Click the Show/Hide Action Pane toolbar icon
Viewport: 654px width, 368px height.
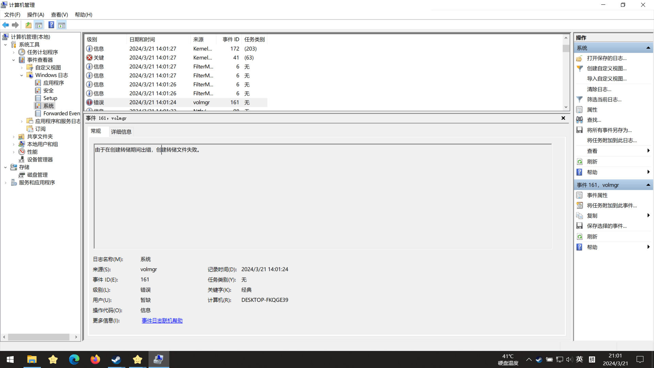pyautogui.click(x=62, y=25)
